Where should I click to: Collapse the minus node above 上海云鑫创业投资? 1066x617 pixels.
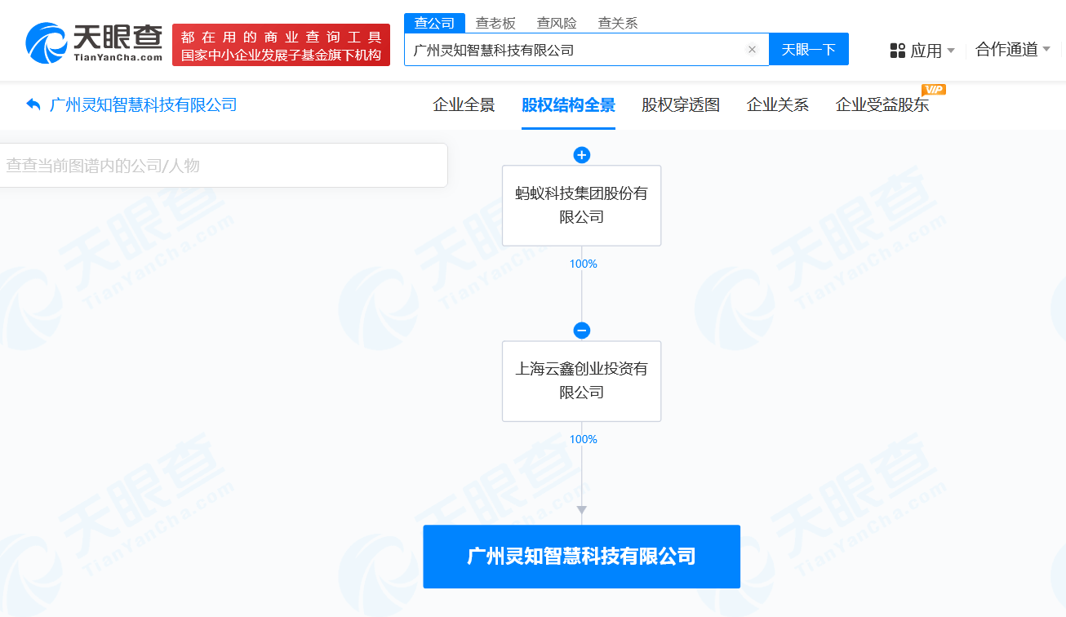tap(581, 331)
